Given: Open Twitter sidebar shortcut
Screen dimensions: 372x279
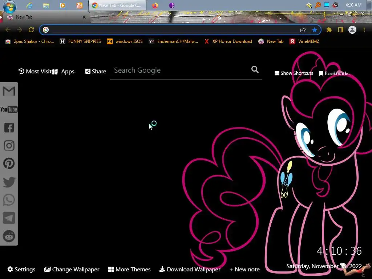Looking at the screenshot, I should 9,182.
